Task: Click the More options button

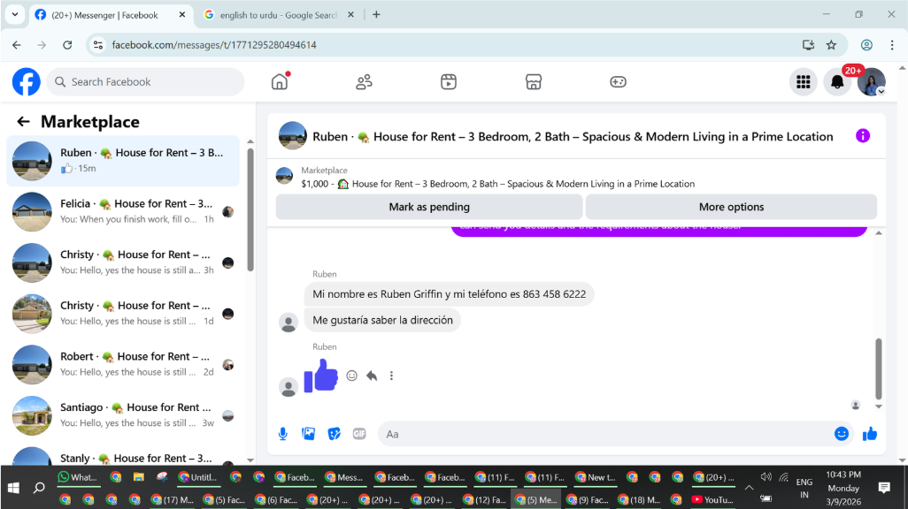Action: coord(731,207)
